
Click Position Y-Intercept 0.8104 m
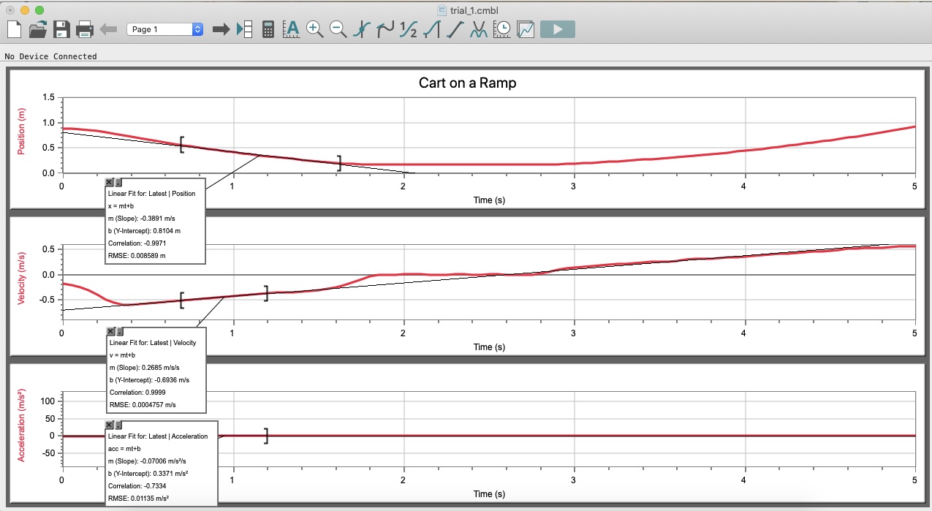[x=144, y=230]
